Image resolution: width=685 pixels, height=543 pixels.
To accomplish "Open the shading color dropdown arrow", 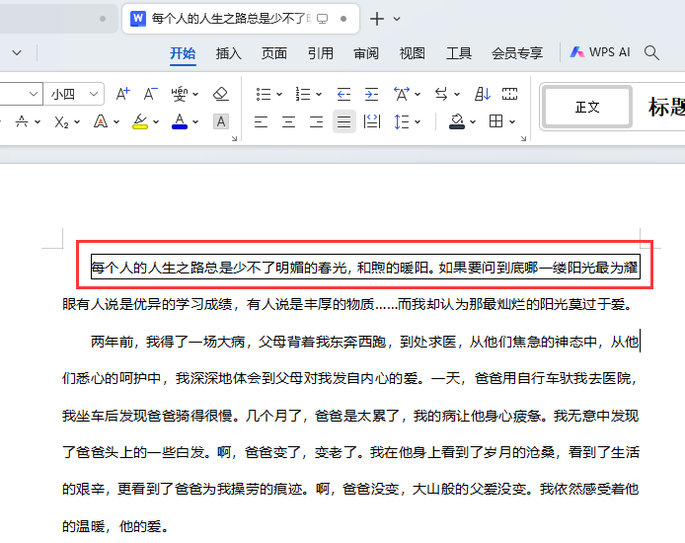I will pos(473,121).
